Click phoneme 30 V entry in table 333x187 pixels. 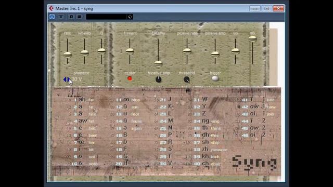(x=166, y=164)
